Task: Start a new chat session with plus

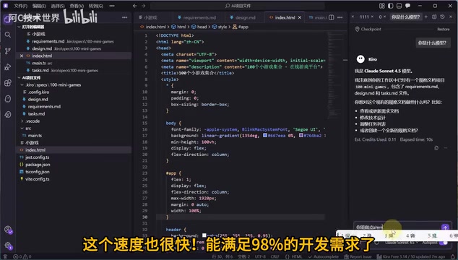Action: [426, 17]
